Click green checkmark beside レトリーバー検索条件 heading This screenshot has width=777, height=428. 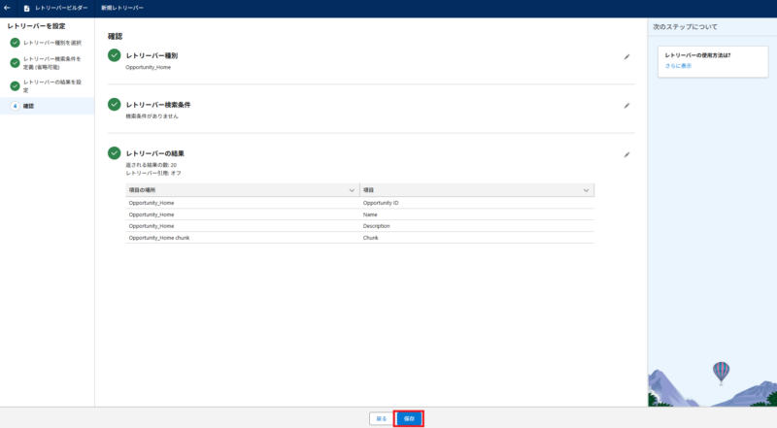(115, 104)
